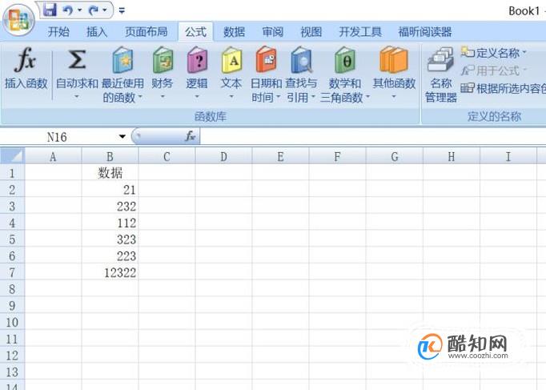Select the cell containing 112

[110, 223]
